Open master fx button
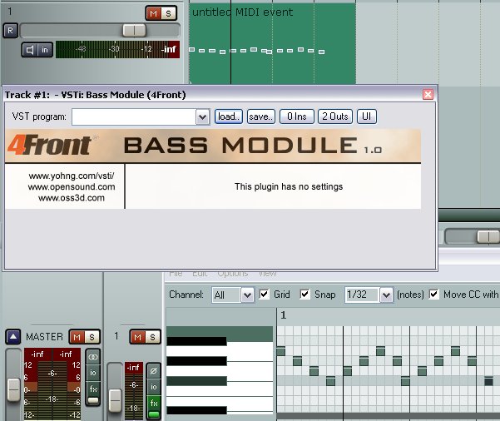 93,389
